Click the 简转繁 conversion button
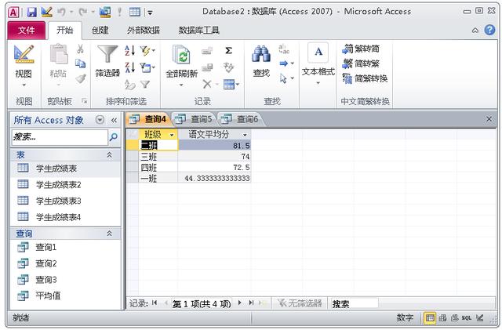Viewport: 502px width, 330px height. point(361,63)
